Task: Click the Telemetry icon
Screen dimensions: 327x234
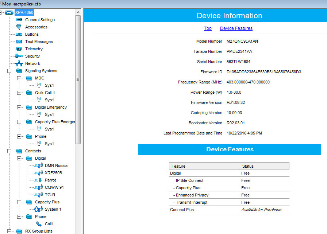Action: 19,49
